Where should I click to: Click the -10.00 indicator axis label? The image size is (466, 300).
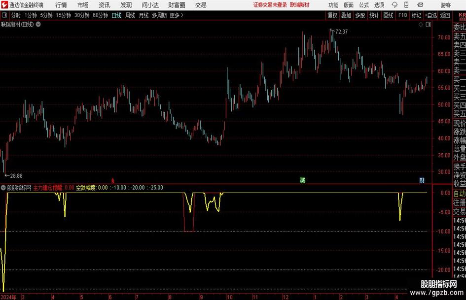tap(443, 232)
